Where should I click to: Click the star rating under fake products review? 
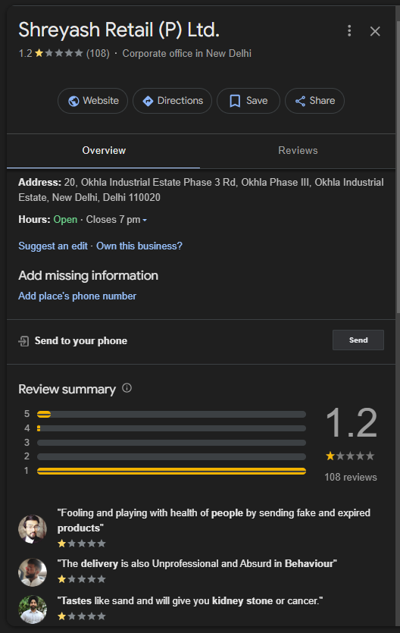(x=82, y=544)
